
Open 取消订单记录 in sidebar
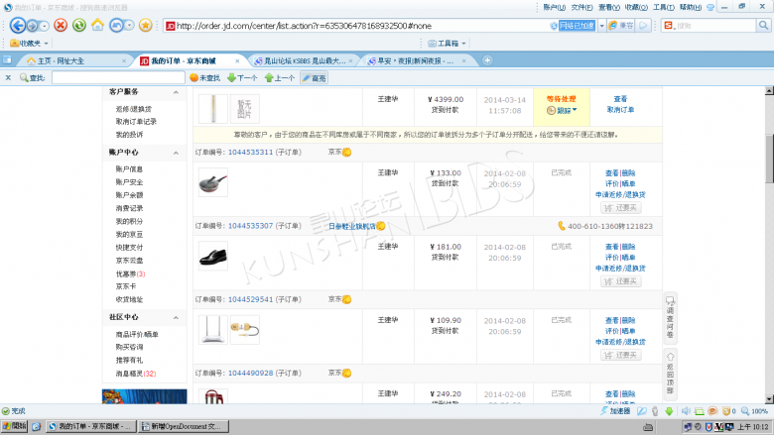(x=136, y=122)
